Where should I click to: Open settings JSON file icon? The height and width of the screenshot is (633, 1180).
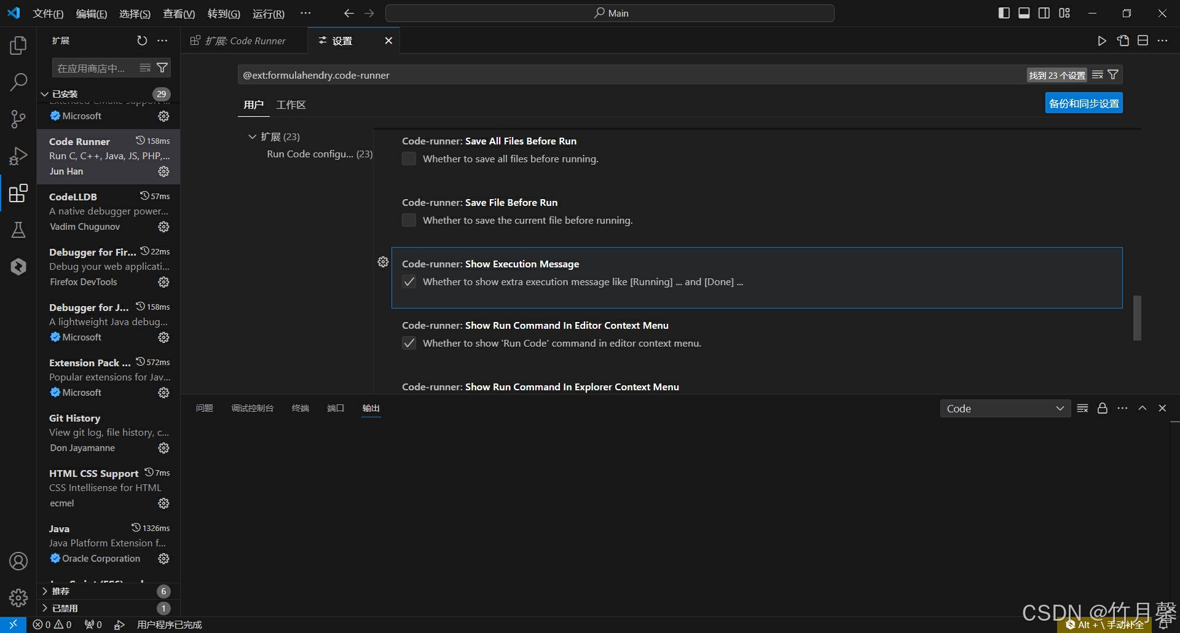(x=1123, y=41)
